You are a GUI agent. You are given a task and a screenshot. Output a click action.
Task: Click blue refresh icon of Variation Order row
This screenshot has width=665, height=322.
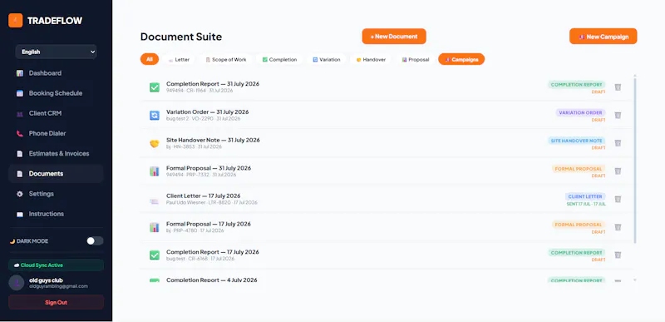coord(155,116)
